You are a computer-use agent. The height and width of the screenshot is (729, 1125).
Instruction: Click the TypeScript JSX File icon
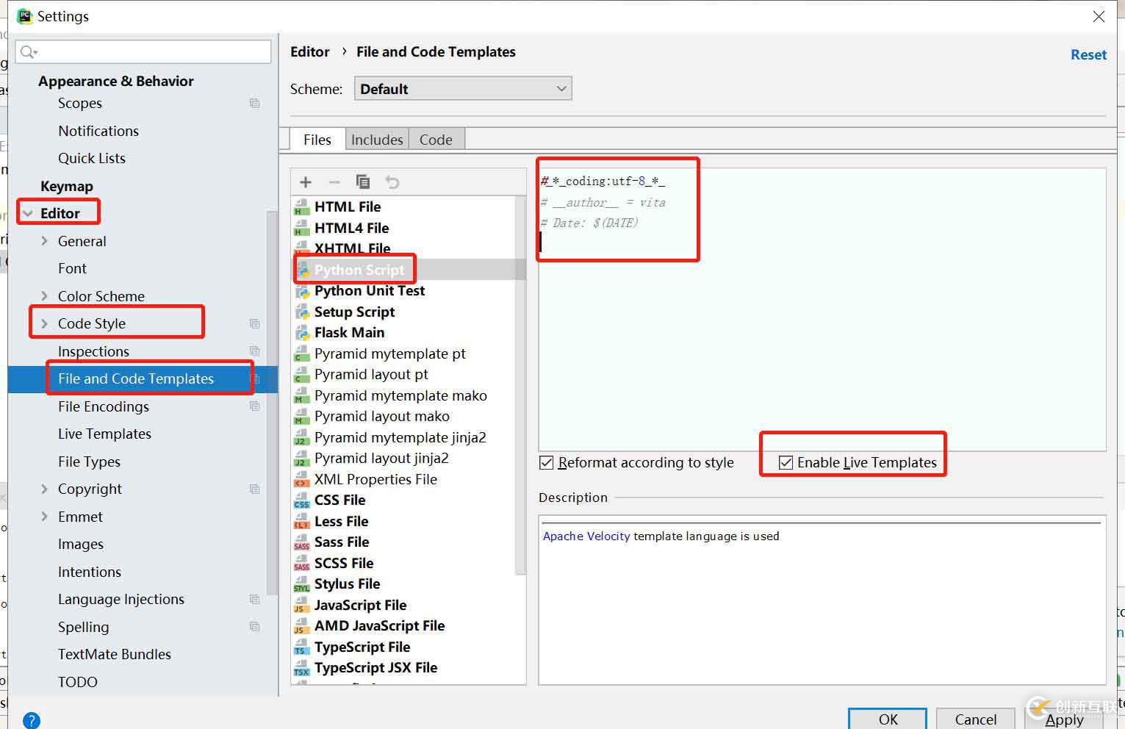pyautogui.click(x=301, y=668)
